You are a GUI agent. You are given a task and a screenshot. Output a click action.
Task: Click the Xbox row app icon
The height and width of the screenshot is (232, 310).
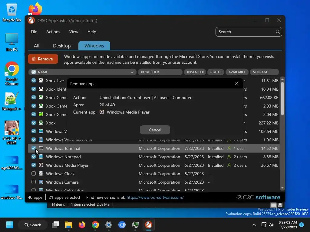click(41, 123)
